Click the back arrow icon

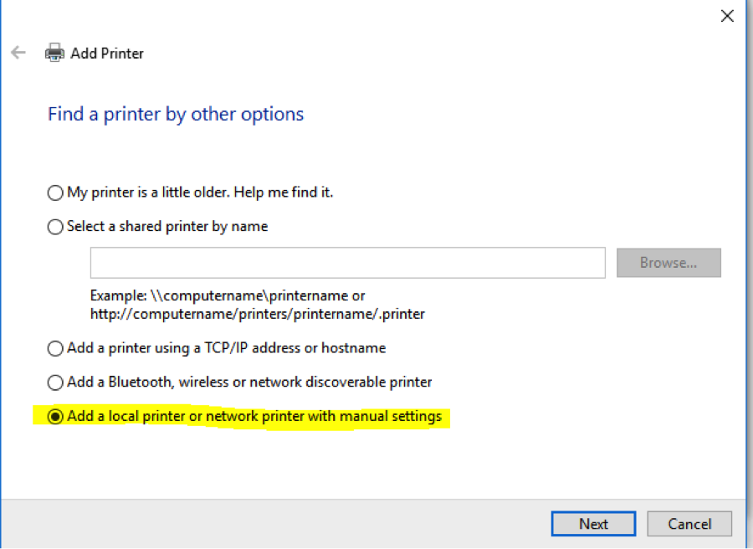18,53
